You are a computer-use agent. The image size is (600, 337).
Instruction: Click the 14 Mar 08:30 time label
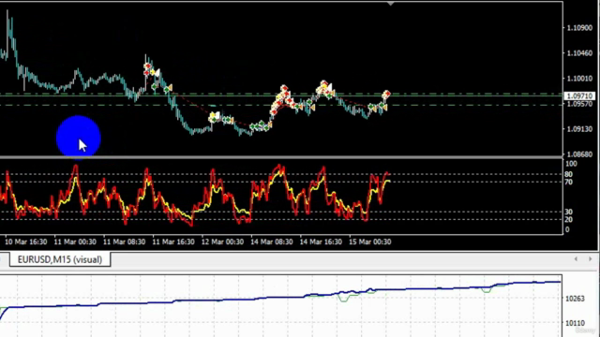272,242
